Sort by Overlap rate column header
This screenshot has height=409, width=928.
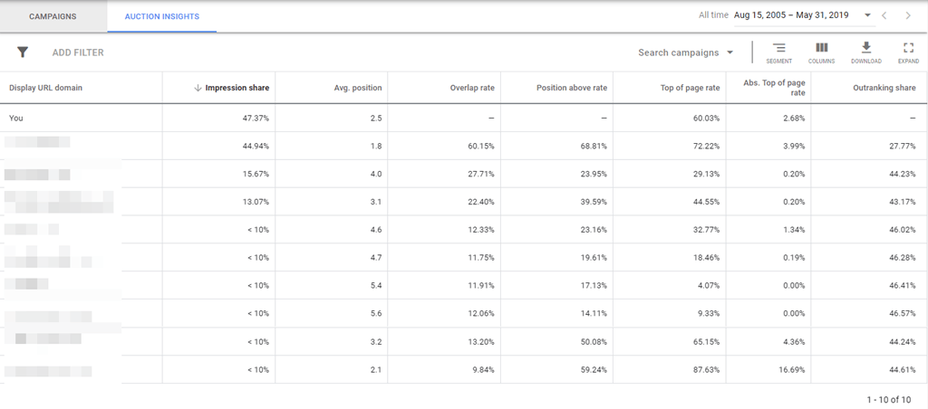(472, 88)
